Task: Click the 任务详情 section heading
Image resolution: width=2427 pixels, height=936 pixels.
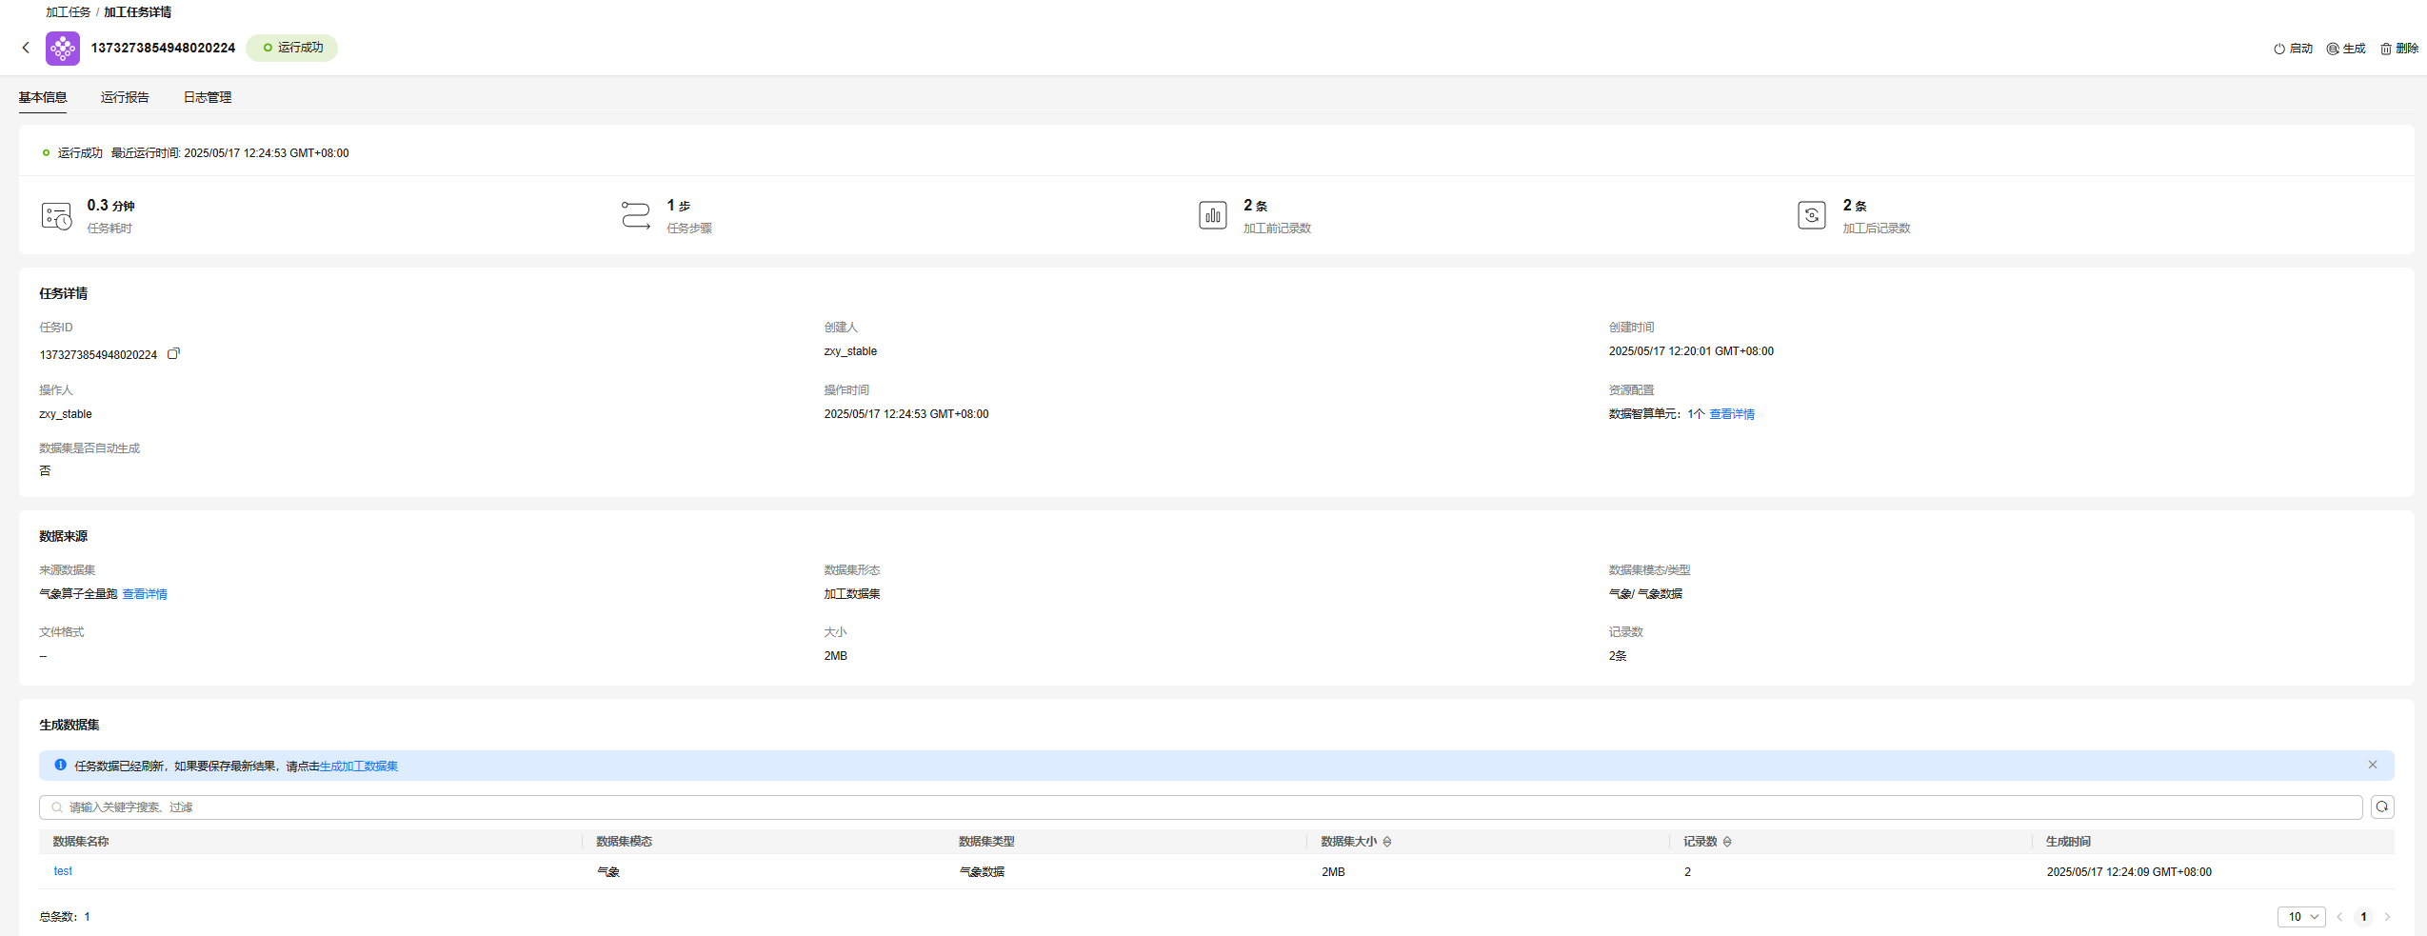Action: click(64, 293)
